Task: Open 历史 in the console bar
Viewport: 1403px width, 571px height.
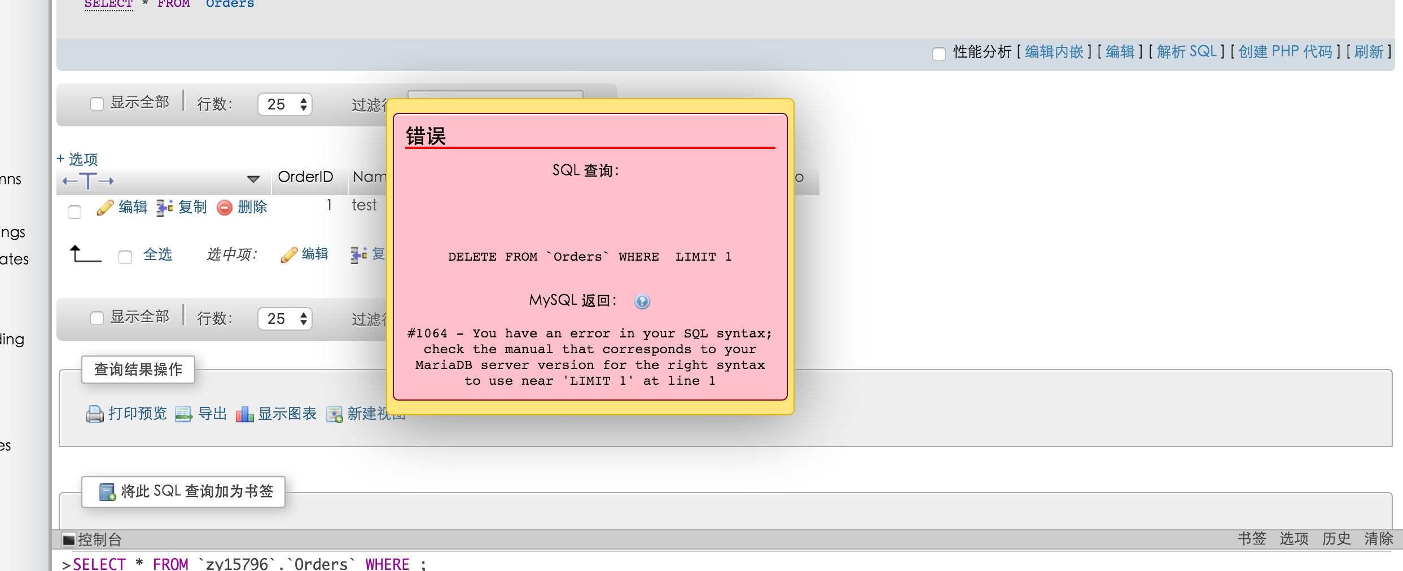Action: pos(1336,539)
